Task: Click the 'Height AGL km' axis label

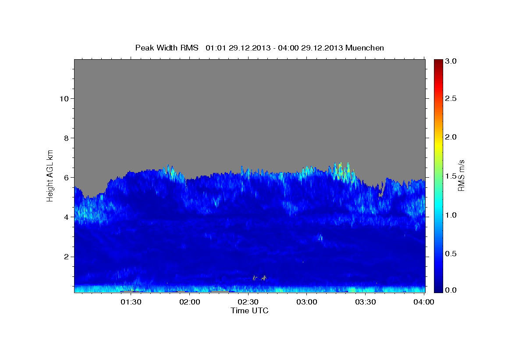Action: (50, 175)
